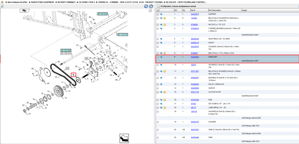Image resolution: width=299 pixels, height=144 pixels.
Task: Click '(S/N Range) before 809;' under part 140130
Action: pyautogui.click(x=251, y=118)
